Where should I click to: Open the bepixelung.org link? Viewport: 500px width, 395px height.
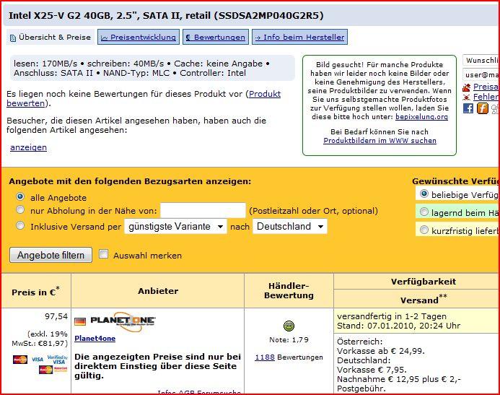[x=421, y=117]
